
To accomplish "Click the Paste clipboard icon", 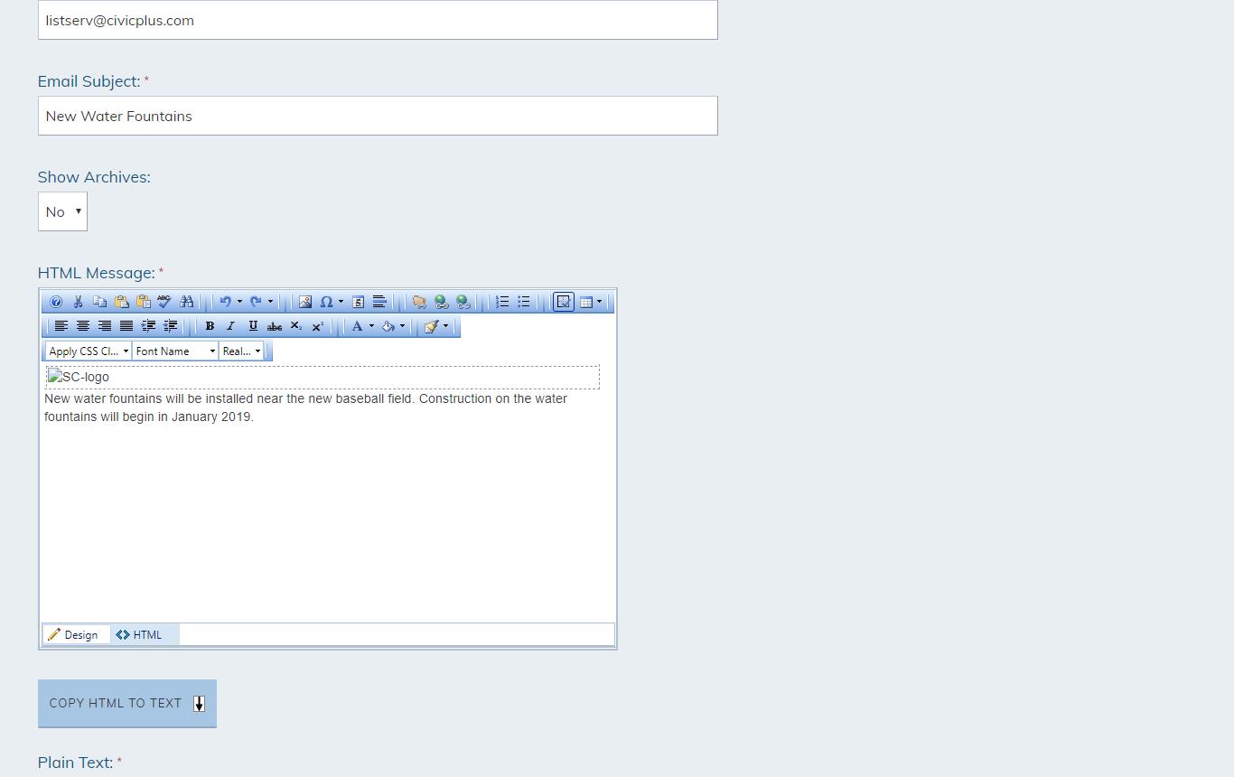I will (121, 302).
